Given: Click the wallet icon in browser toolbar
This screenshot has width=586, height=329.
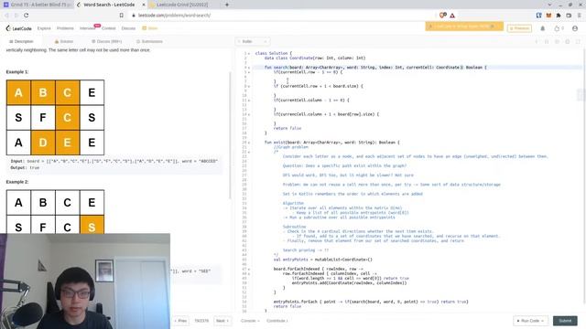Looking at the screenshot, I should (569, 16).
